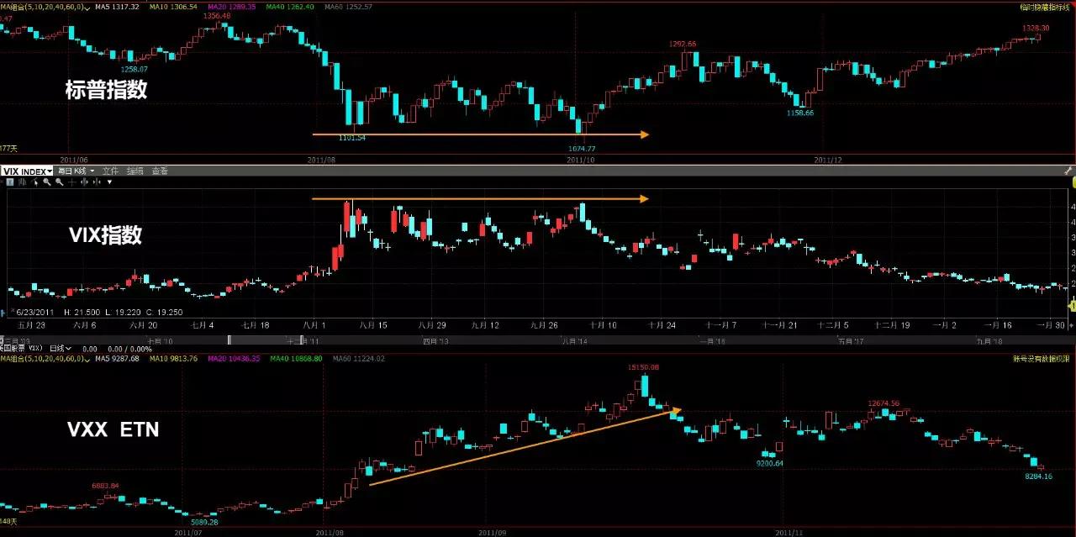This screenshot has height=537, width=1076.
Task: Click the MA60 1252.57 indicator label
Action: click(x=346, y=6)
